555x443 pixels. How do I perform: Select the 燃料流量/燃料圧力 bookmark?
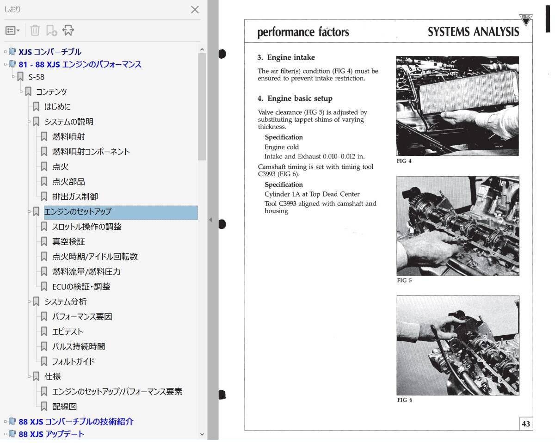(x=86, y=272)
